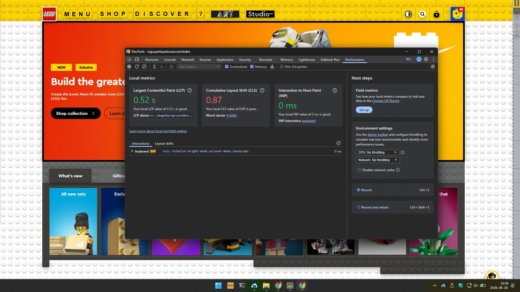Screen dimensions: 520x292
Task: Toggle the contrast mode icon on LEGO site
Action: 408,14
